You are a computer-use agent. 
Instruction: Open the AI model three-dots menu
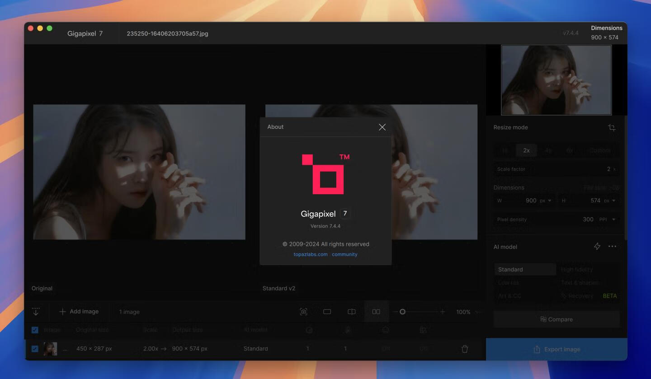click(612, 247)
